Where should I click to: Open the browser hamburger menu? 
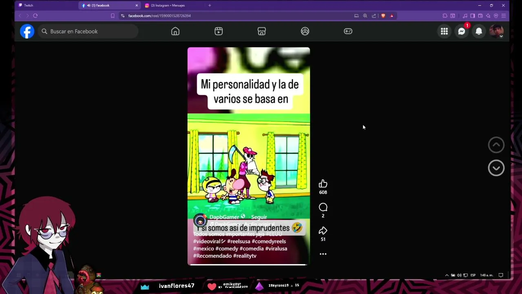tap(504, 16)
